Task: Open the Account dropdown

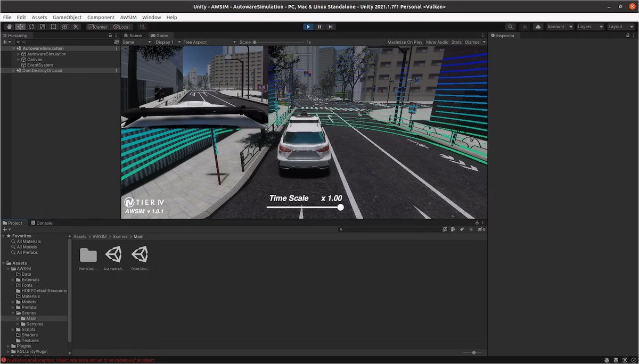Action: click(560, 27)
